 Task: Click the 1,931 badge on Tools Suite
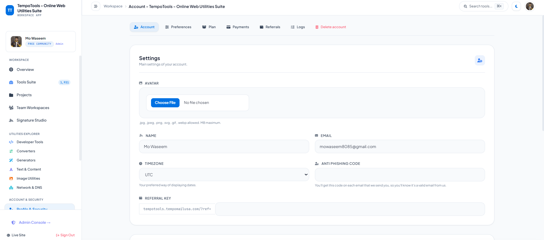click(64, 83)
